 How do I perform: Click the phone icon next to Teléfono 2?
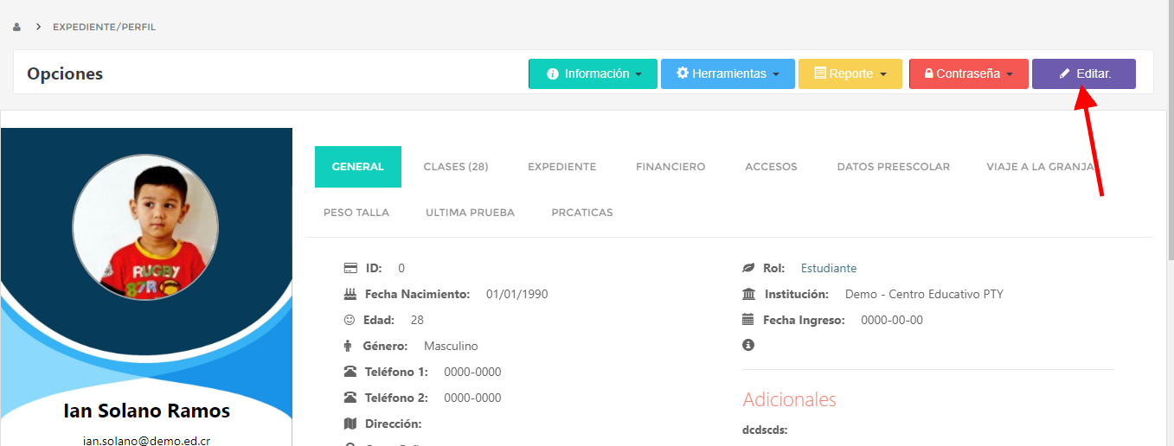(x=350, y=398)
